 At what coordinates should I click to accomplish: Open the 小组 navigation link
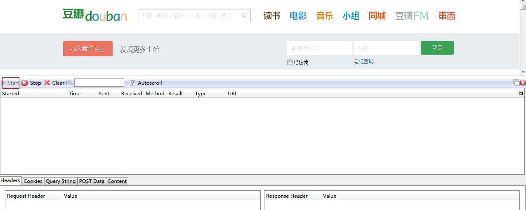351,16
